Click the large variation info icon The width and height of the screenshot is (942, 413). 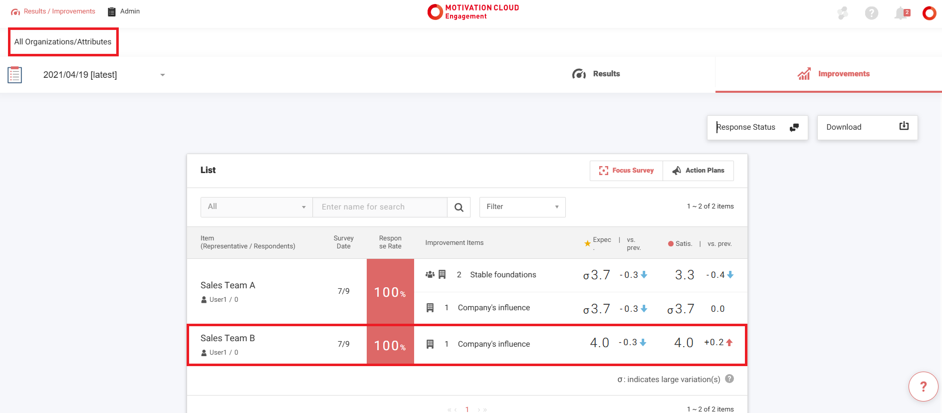729,379
